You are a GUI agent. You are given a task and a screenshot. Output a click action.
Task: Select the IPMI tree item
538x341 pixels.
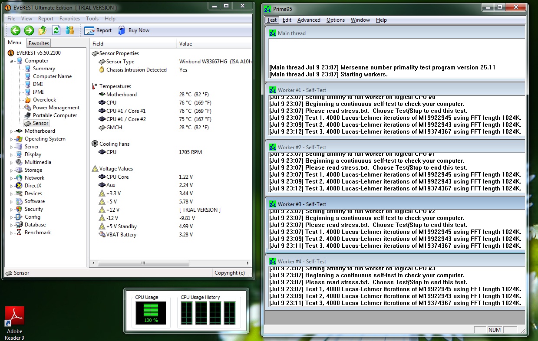click(x=38, y=92)
